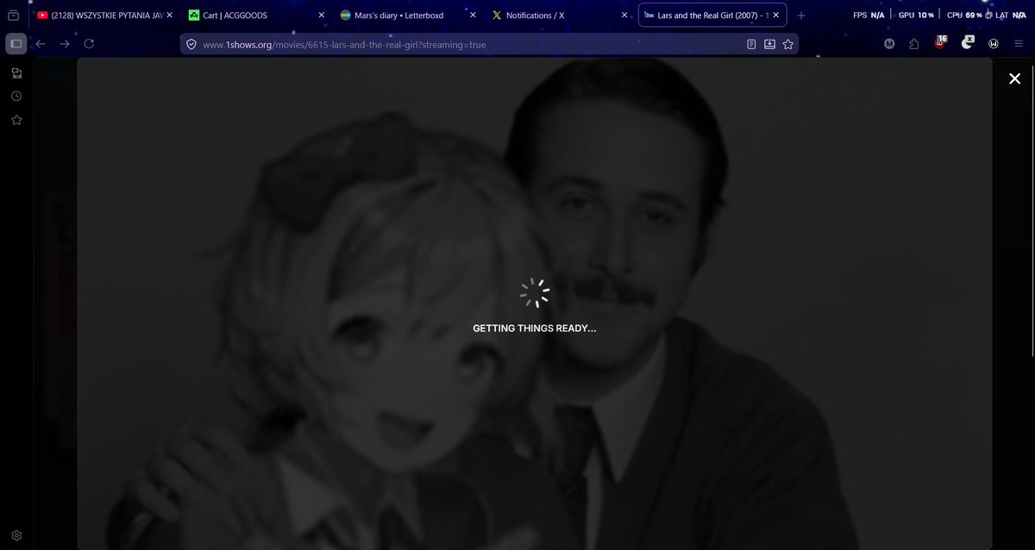Close the Lars and the Real Girl tab

(x=776, y=16)
